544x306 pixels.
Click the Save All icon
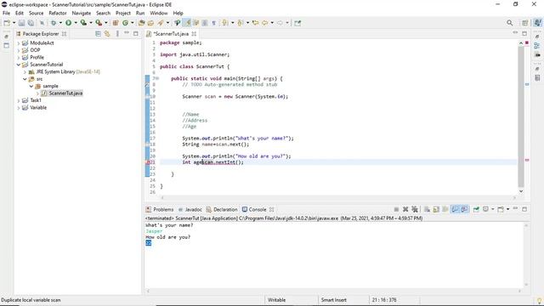point(31,23)
